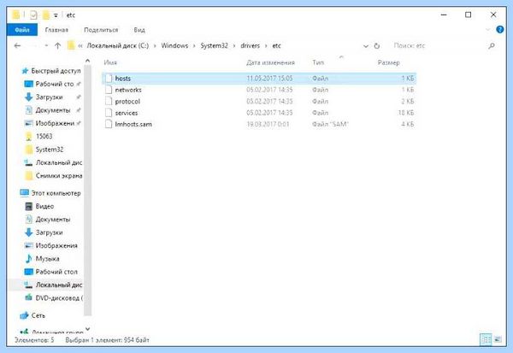Switch to details view icon
Viewport: 513px width, 353px height.
(486, 339)
